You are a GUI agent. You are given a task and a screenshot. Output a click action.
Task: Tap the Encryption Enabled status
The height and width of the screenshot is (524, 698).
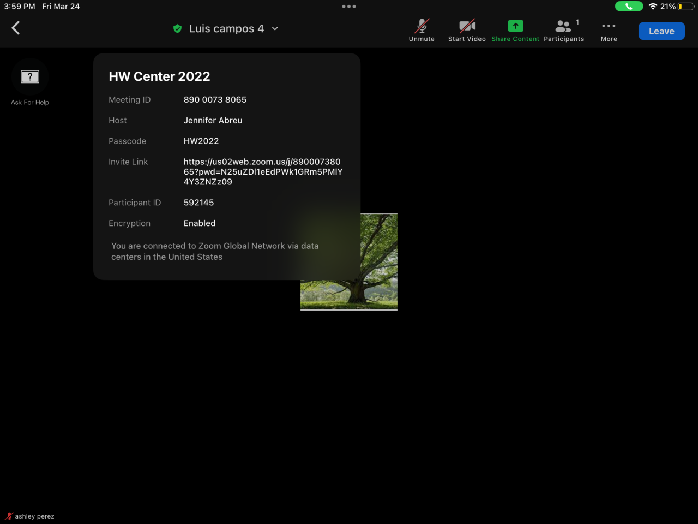(199, 223)
